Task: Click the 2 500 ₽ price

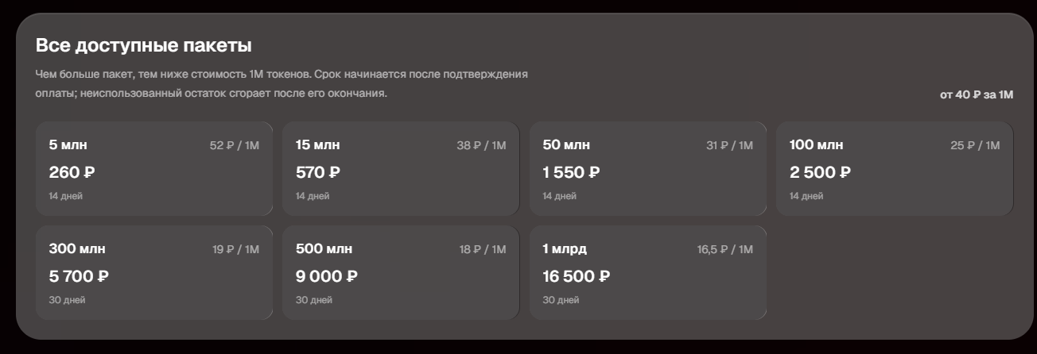Action: coord(819,172)
